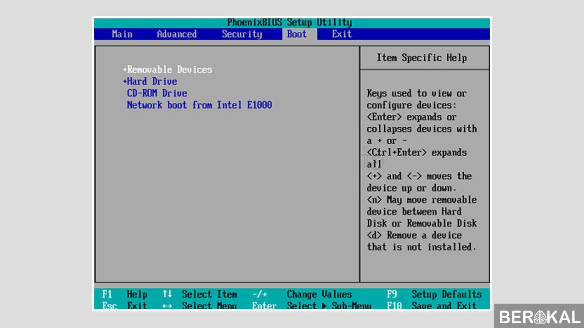Click the Enter Select Sub-Menu hint

click(312, 305)
